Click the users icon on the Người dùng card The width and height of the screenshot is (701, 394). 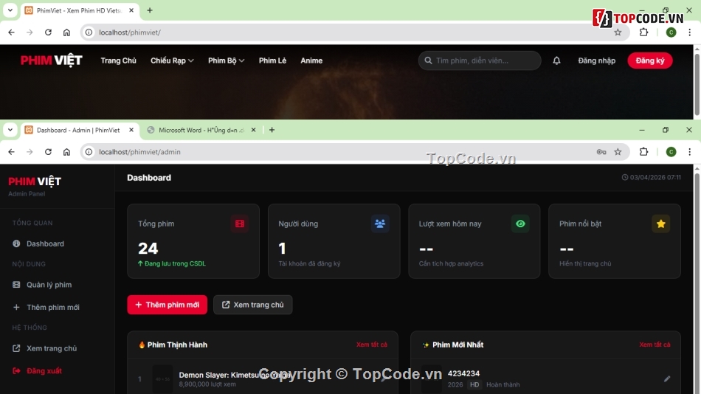point(380,224)
